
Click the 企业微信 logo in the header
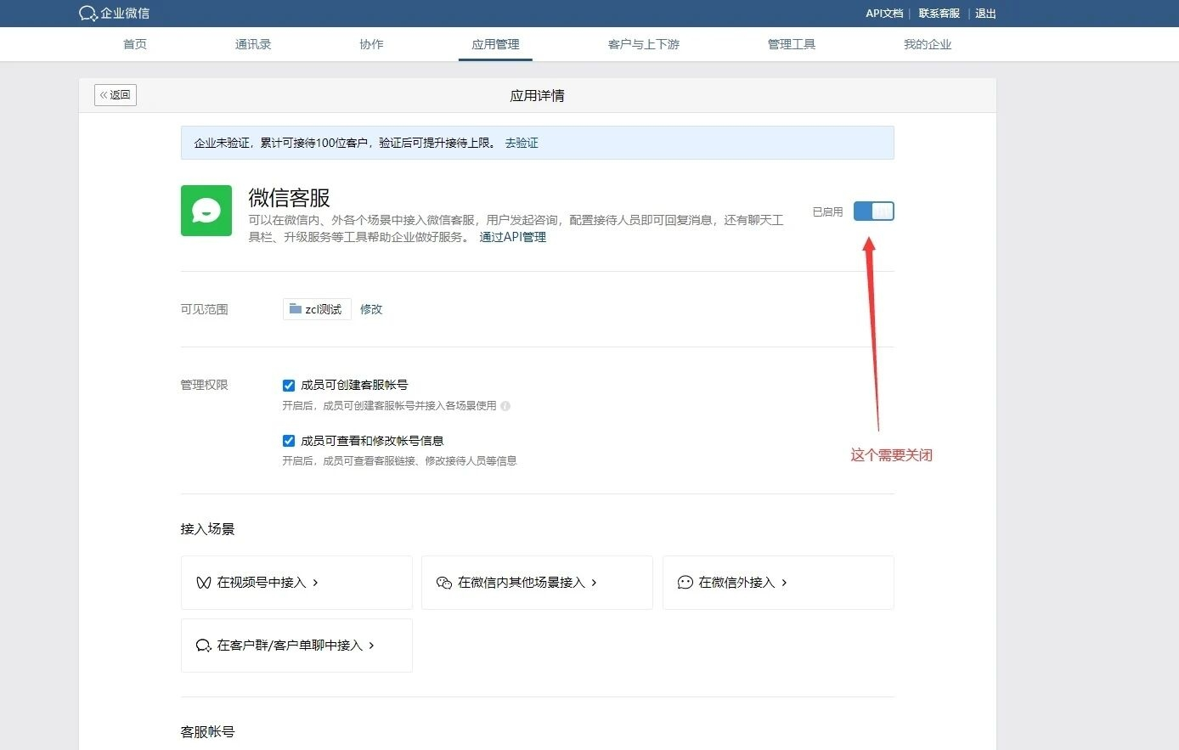click(x=114, y=14)
